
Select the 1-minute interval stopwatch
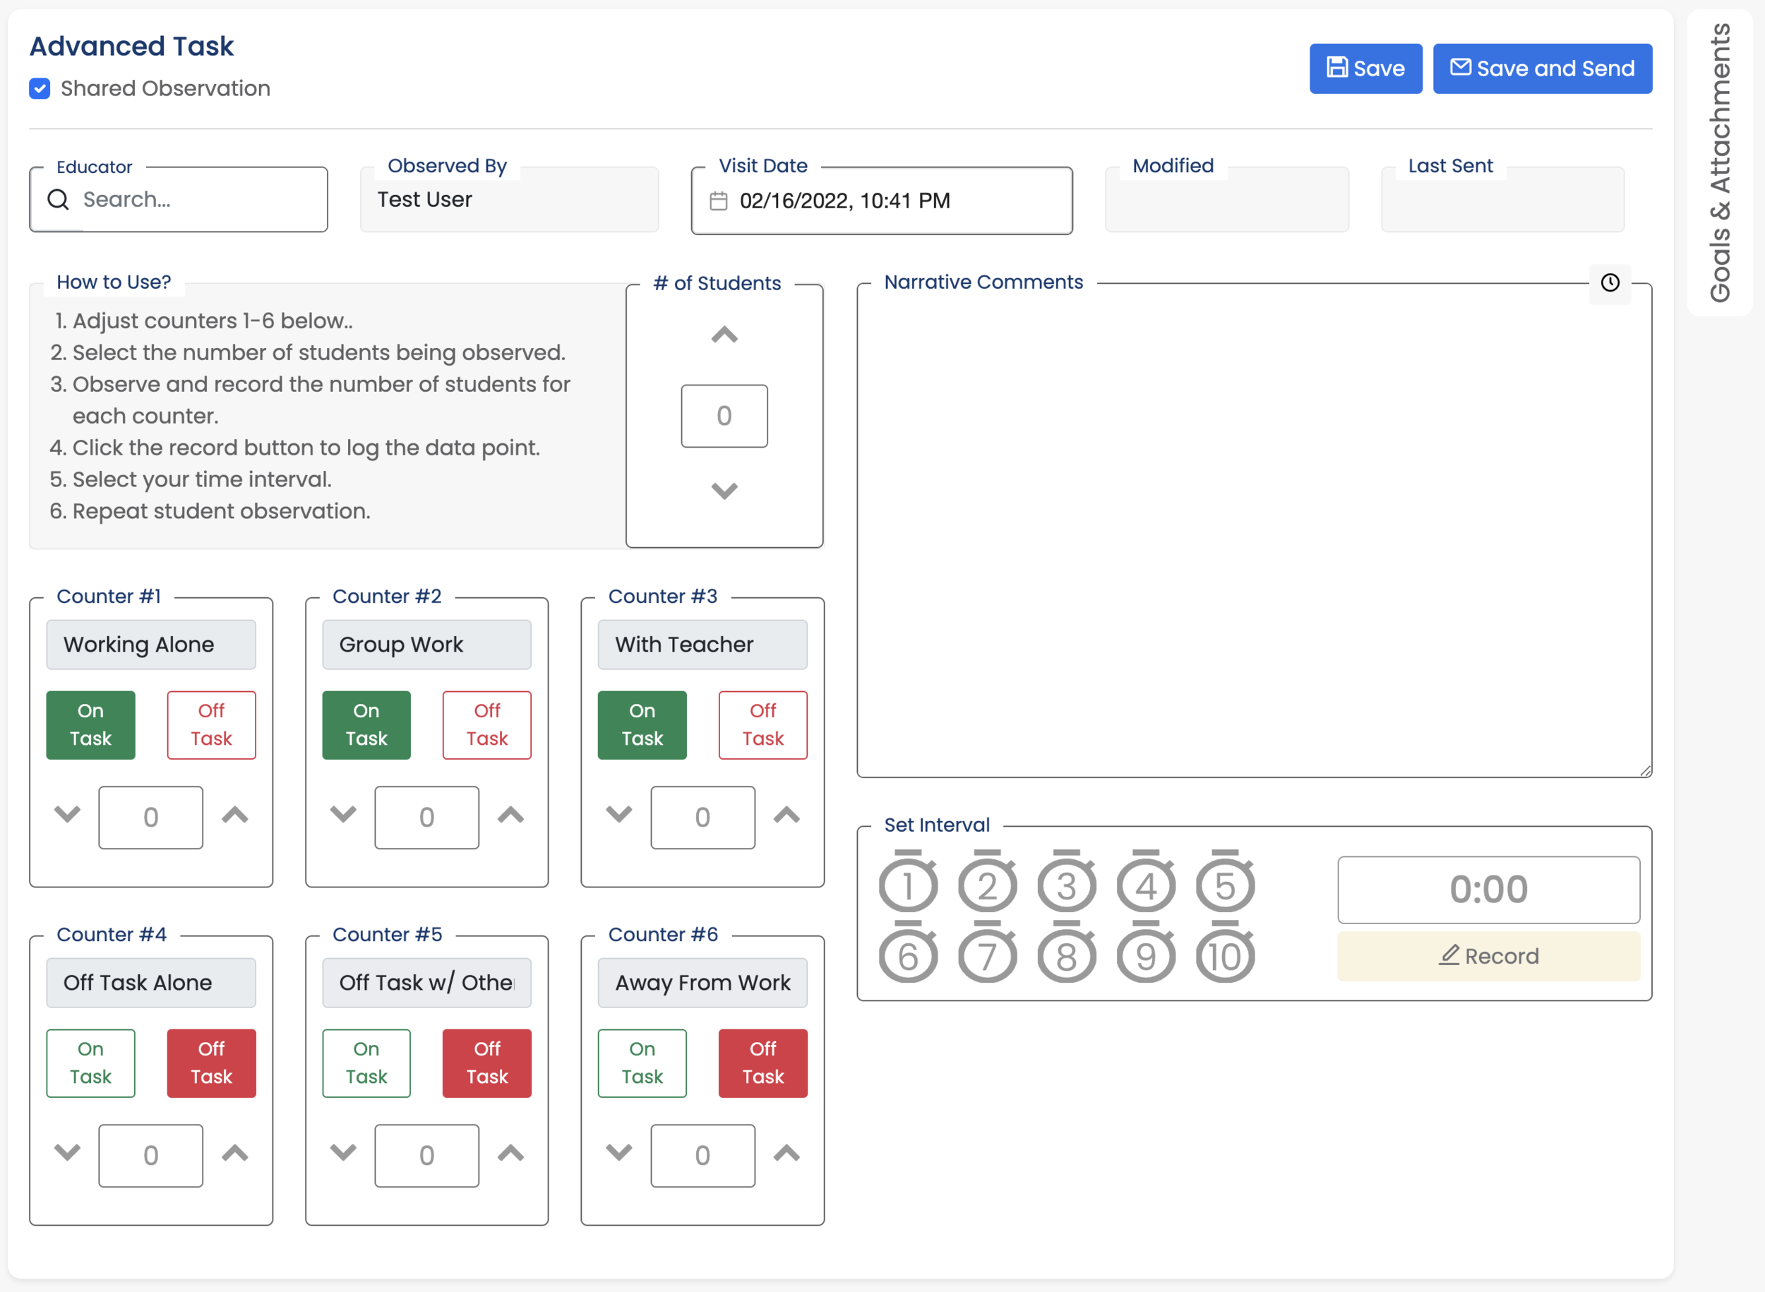pyautogui.click(x=907, y=886)
